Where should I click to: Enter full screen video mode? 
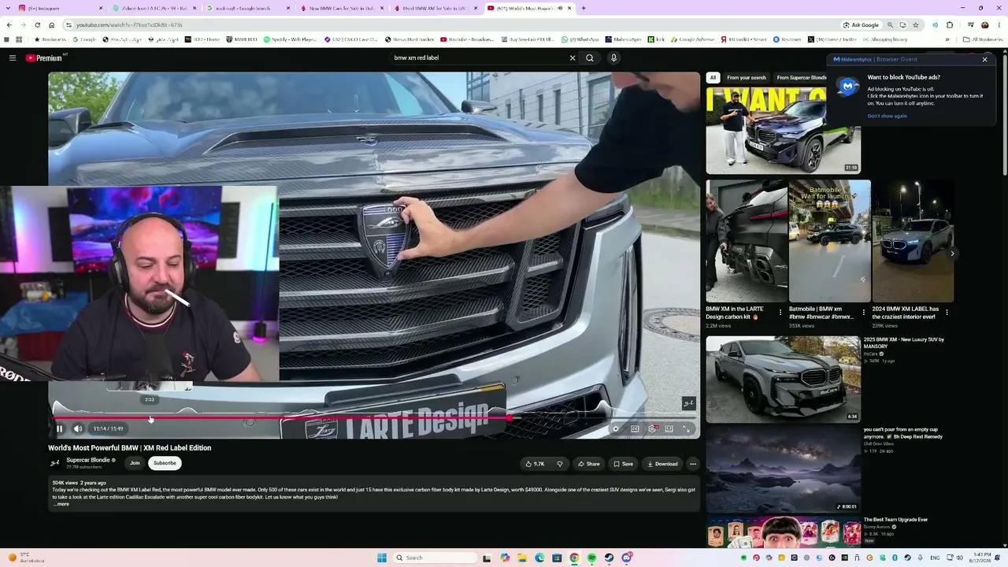point(686,428)
